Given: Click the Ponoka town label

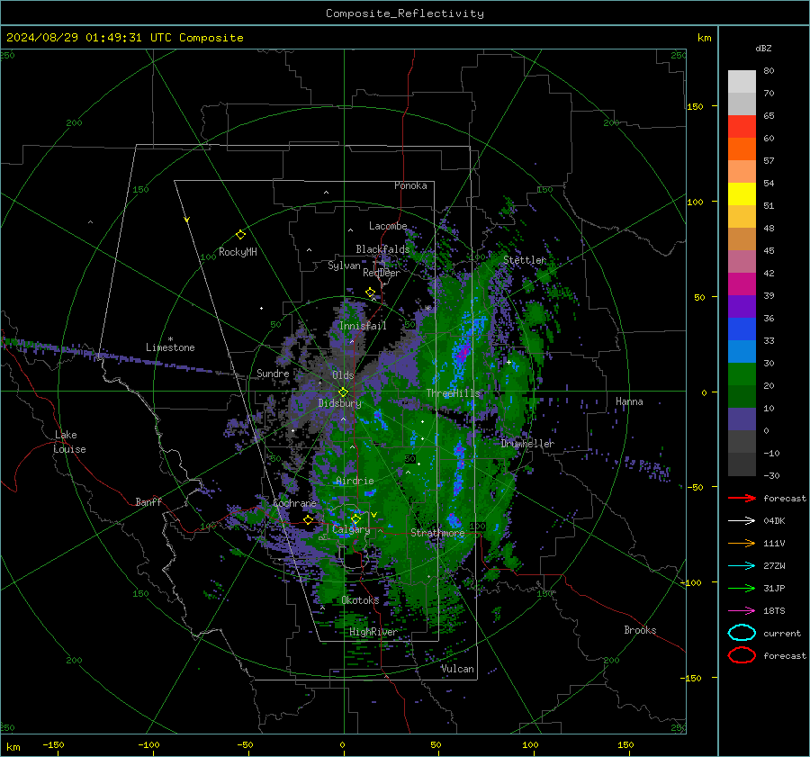Looking at the screenshot, I should pyautogui.click(x=410, y=185).
